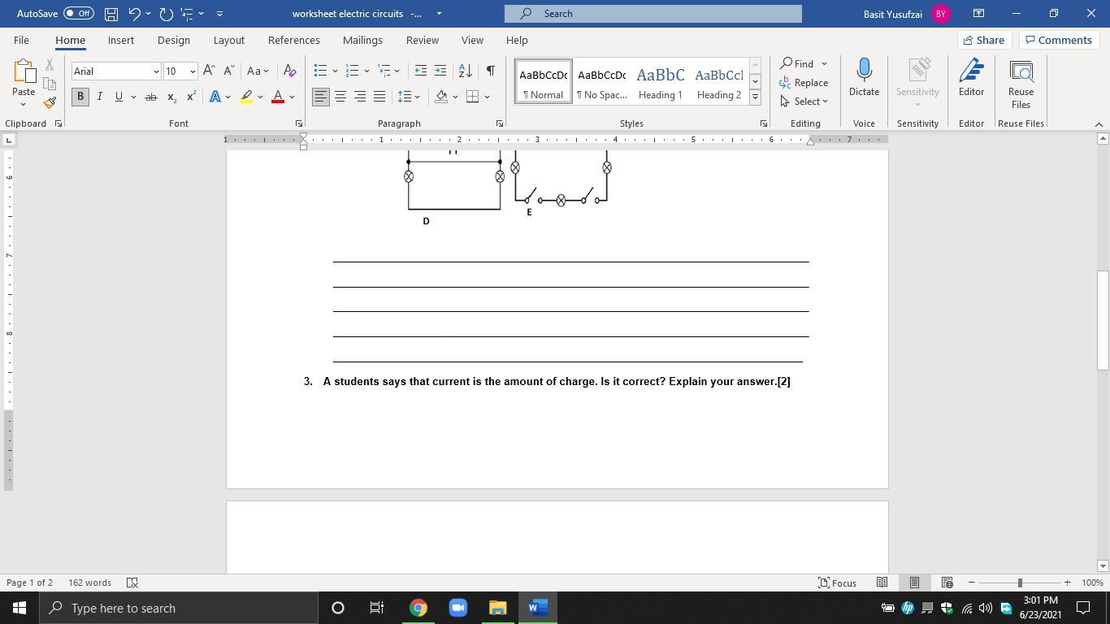Screen dimensions: 1110x624
Task: Apply strikethrough formatting to text
Action: point(150,97)
